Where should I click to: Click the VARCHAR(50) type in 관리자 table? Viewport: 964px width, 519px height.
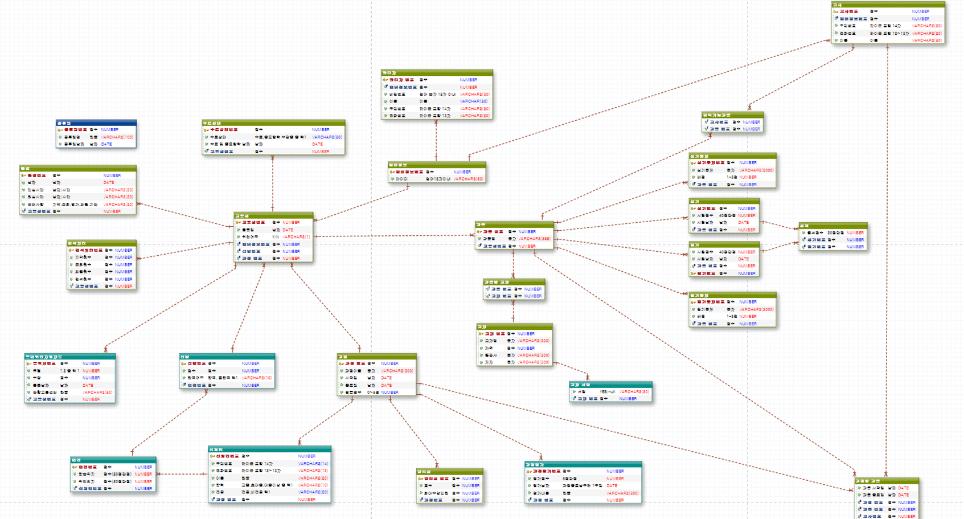474,101
